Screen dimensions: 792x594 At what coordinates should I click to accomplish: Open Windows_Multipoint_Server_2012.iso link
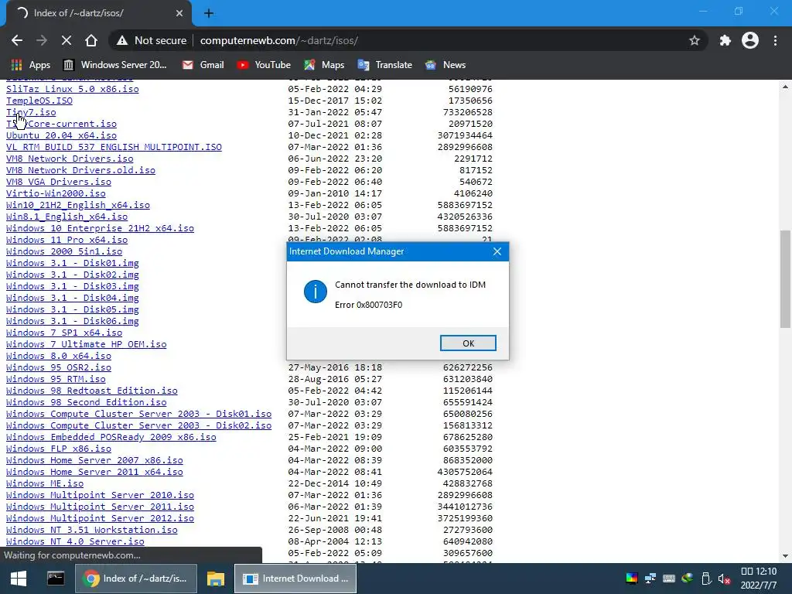coord(100,519)
